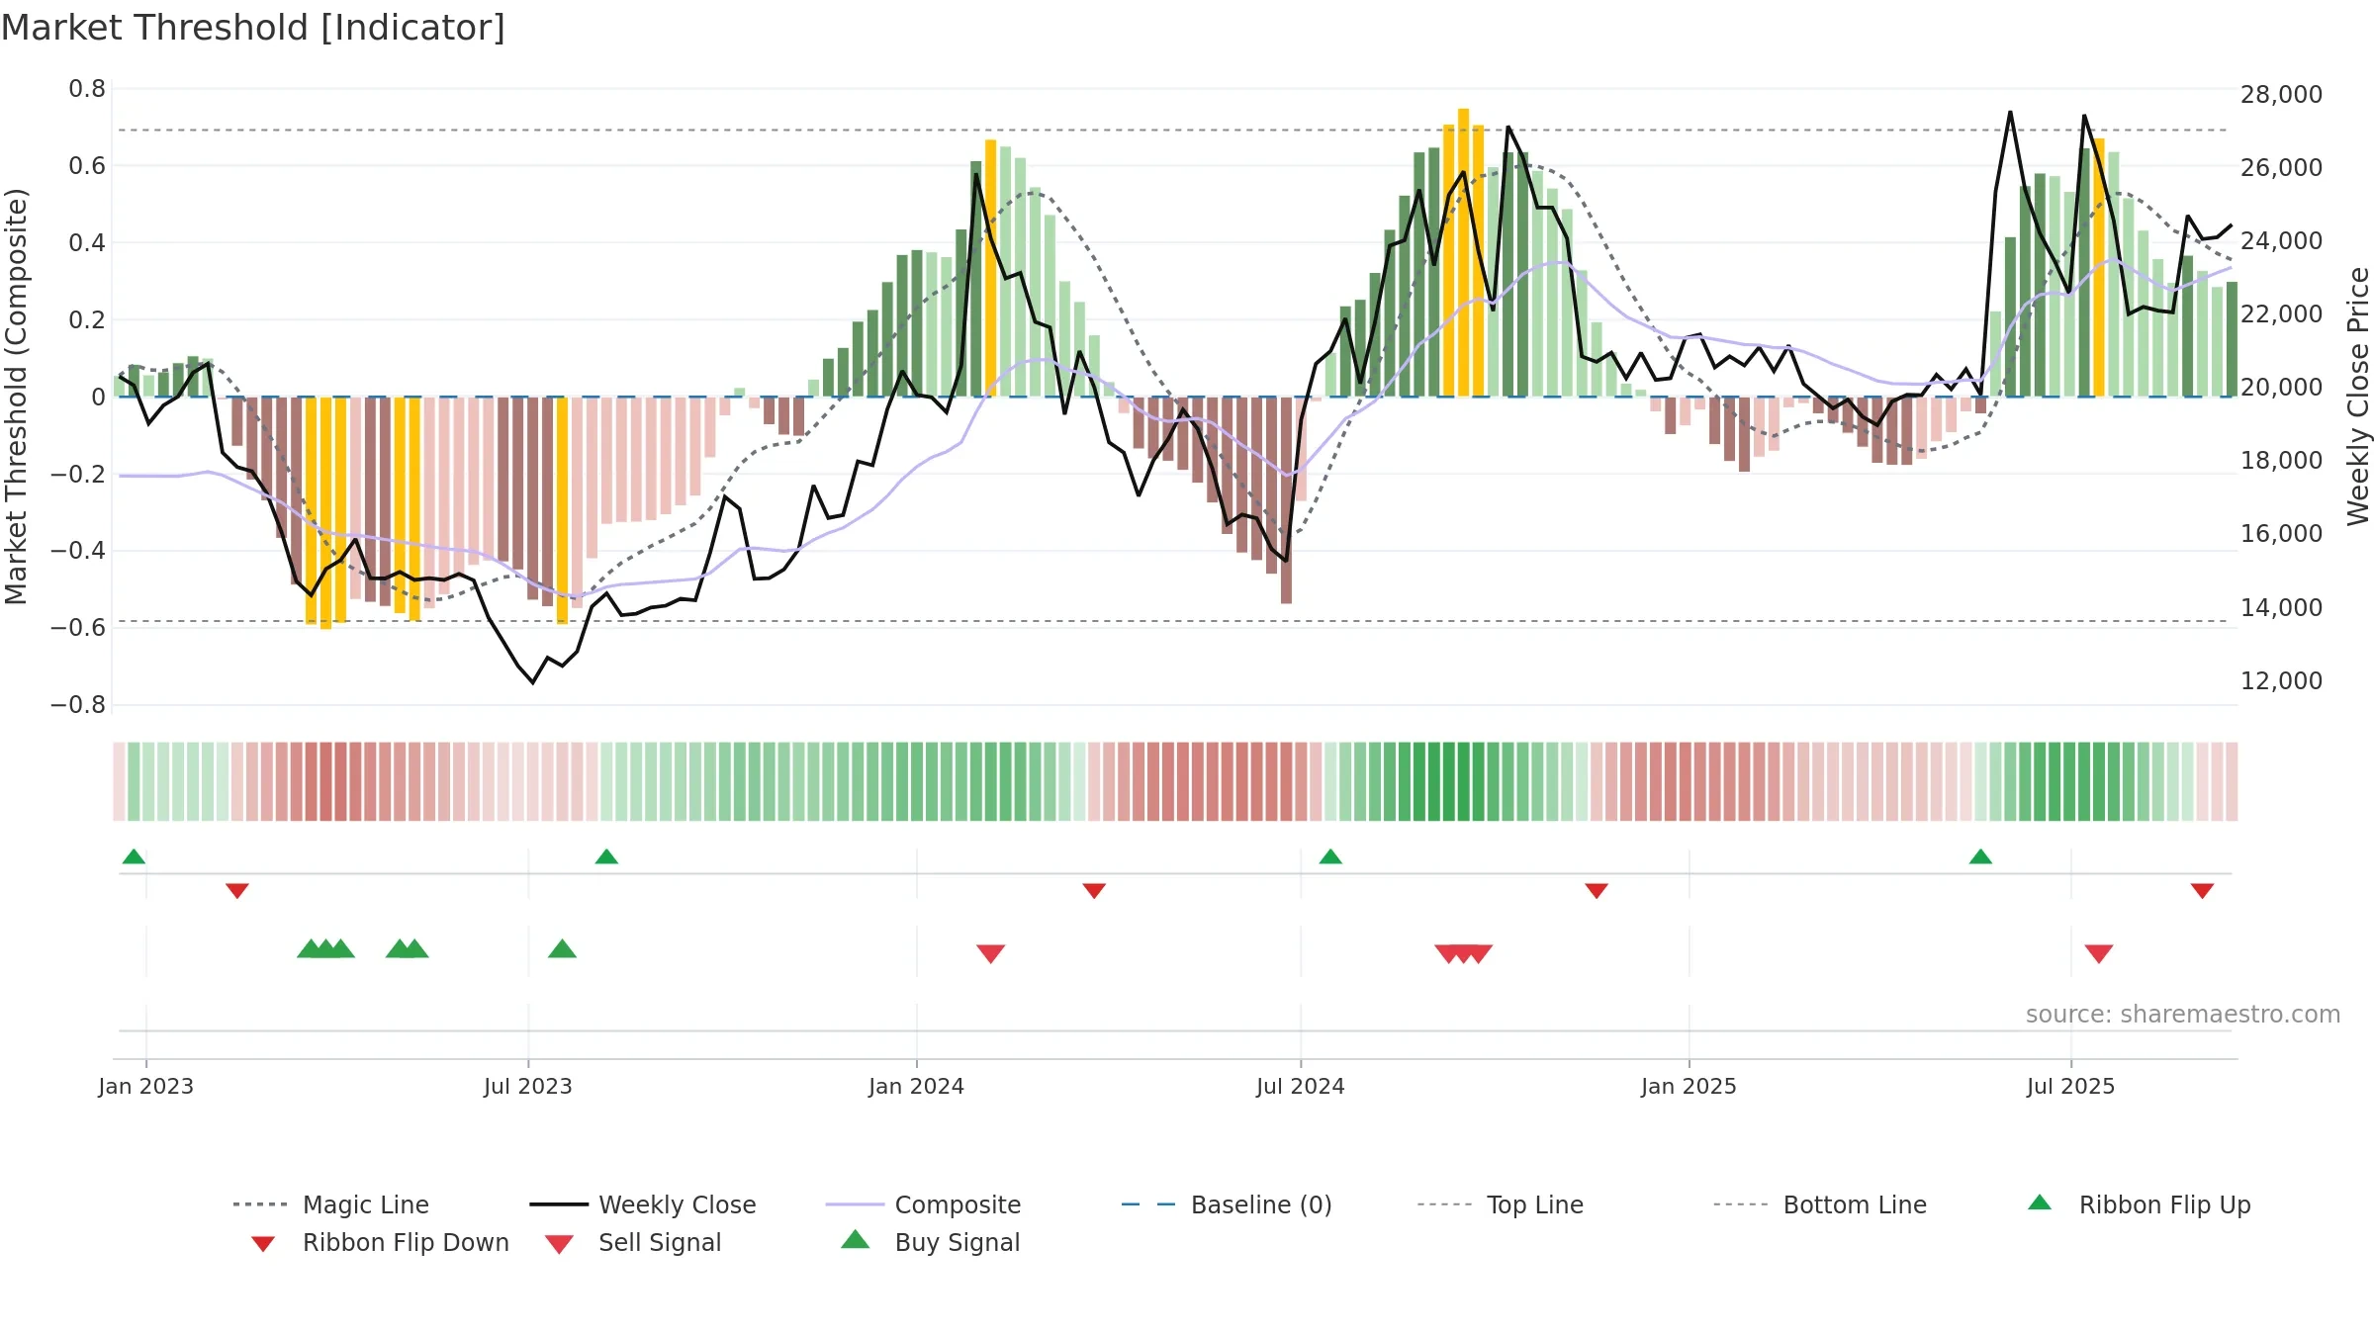Click the Ribbon Flip Up marker after Jul 2024
The height and width of the screenshot is (1335, 2374).
1330,856
